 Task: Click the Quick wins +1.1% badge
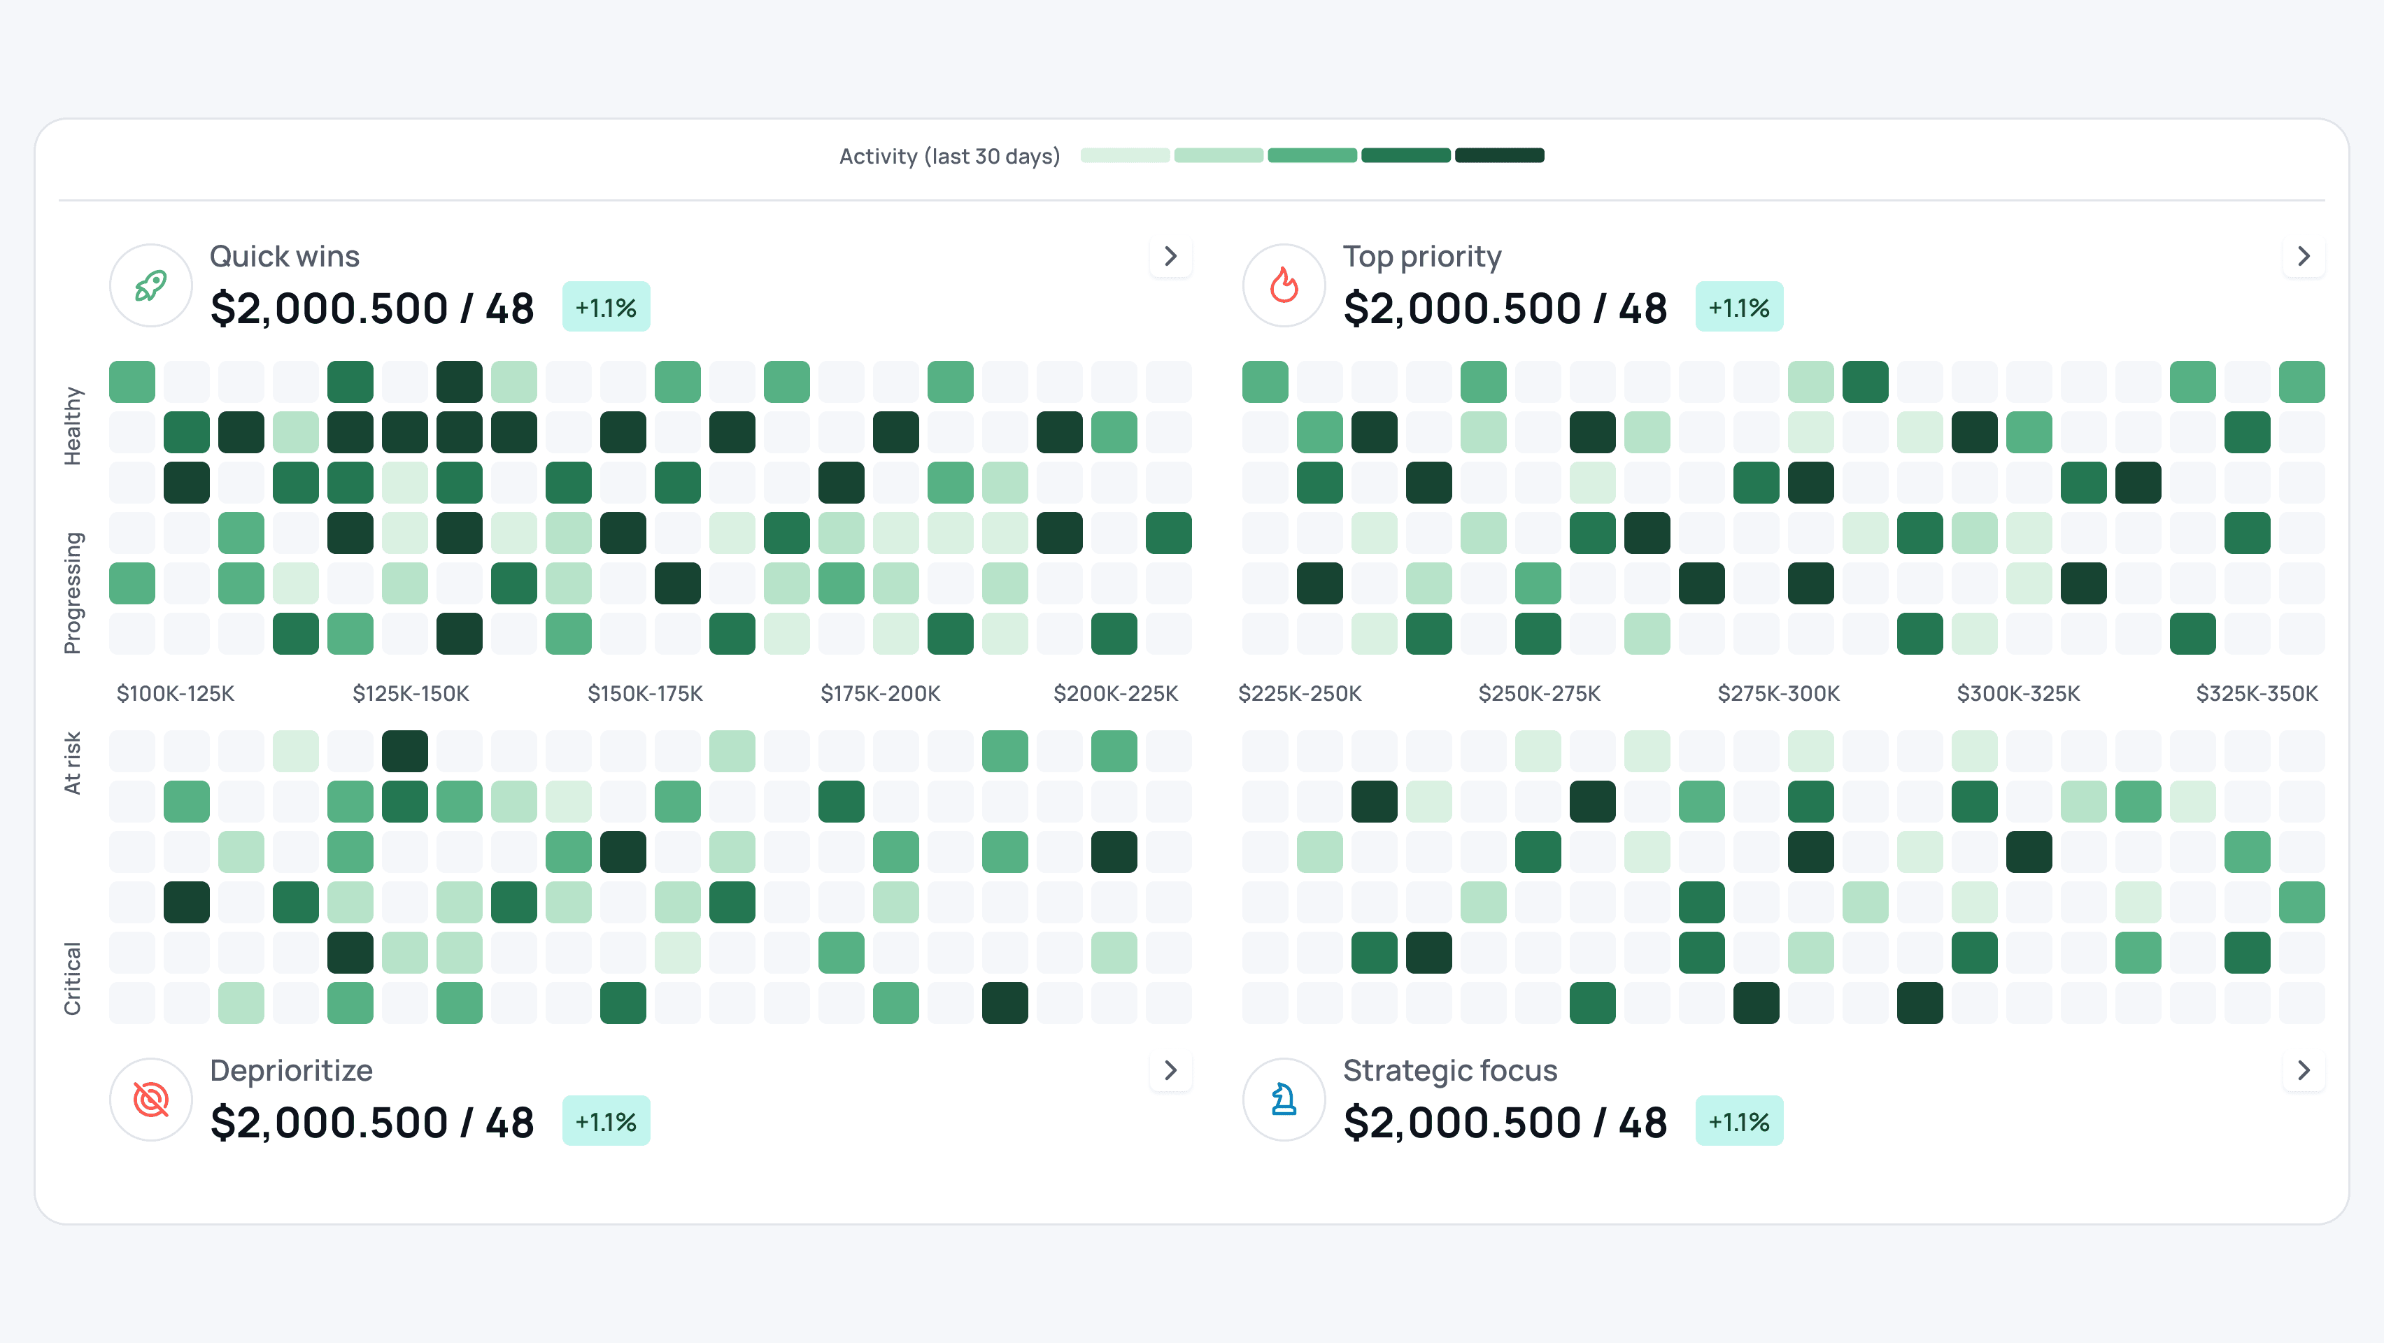606,307
